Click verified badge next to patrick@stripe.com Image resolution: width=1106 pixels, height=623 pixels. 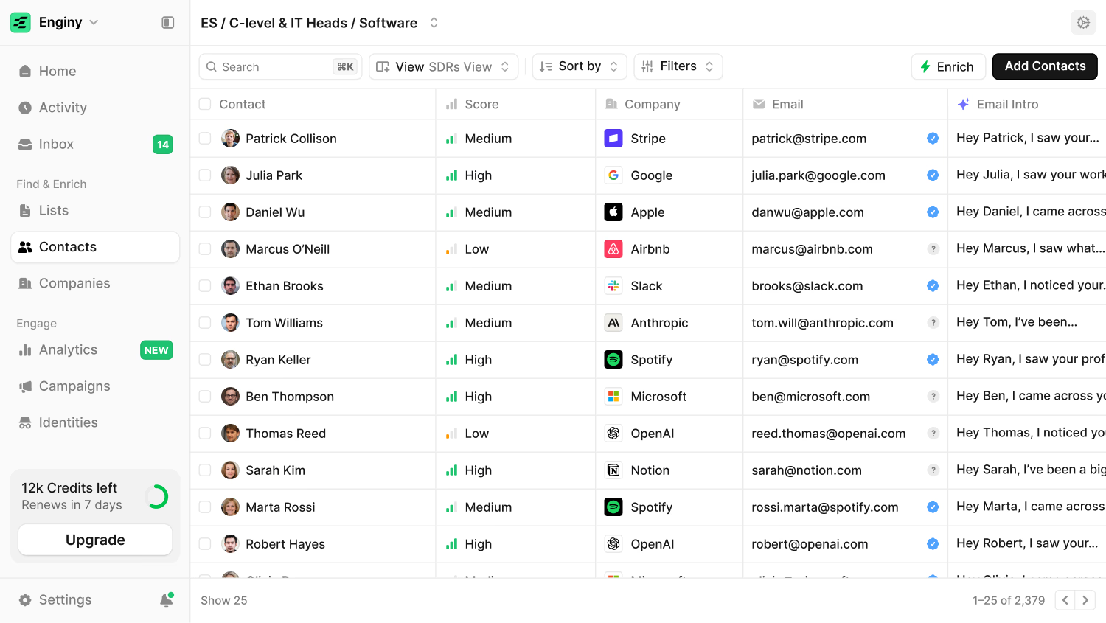tap(933, 139)
